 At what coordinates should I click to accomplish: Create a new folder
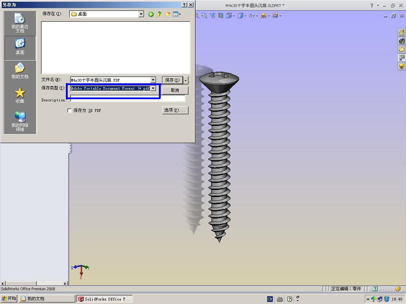click(167, 14)
